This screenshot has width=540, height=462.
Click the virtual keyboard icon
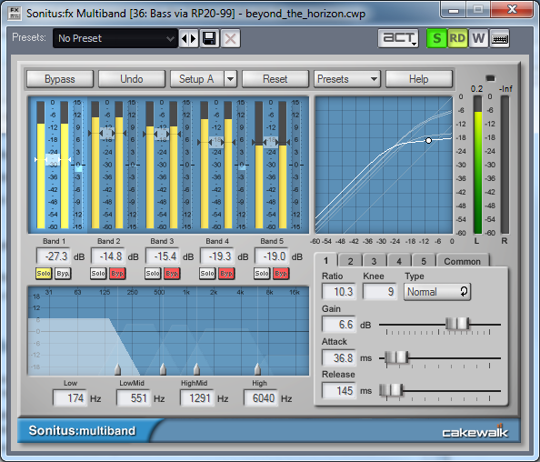coord(499,38)
